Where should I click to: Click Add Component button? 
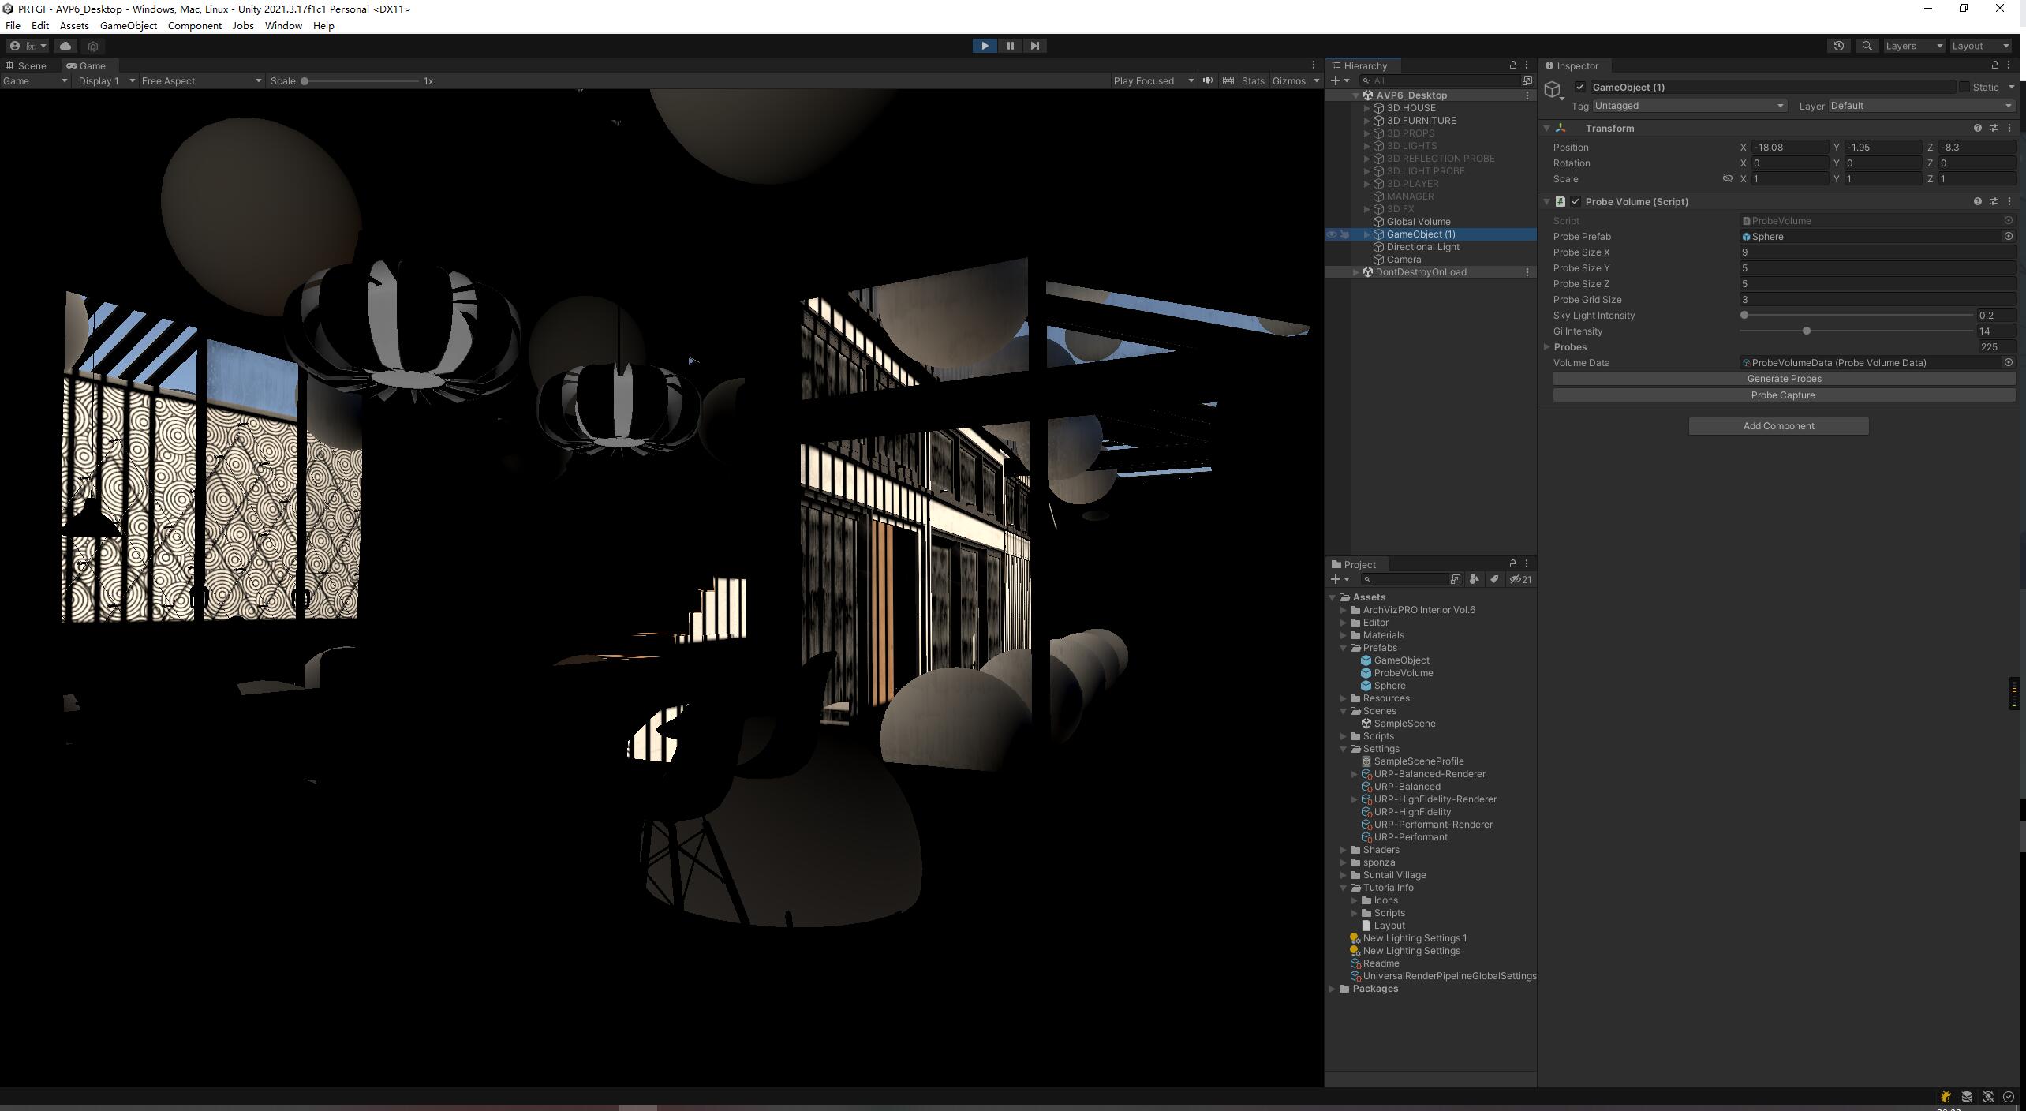[x=1778, y=426]
